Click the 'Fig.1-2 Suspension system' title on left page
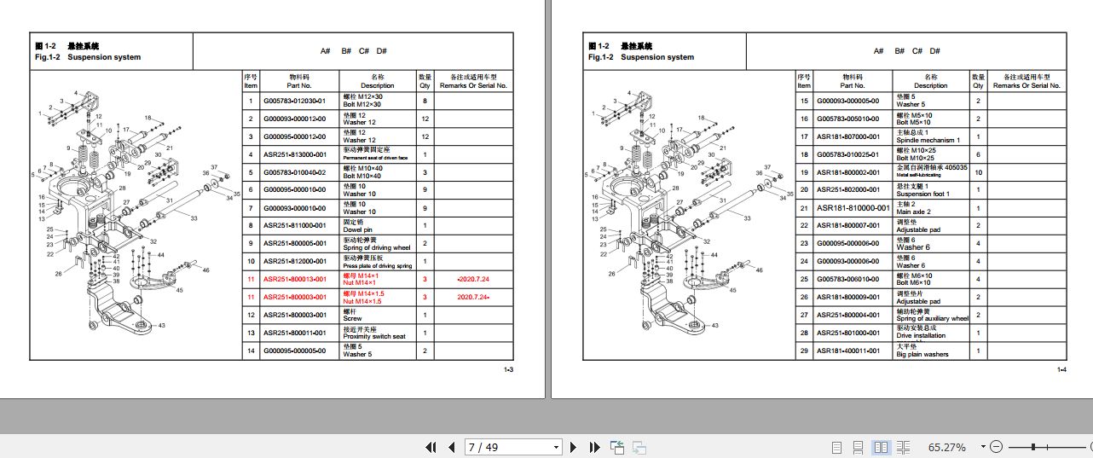This screenshot has width=1093, height=458. click(x=88, y=57)
